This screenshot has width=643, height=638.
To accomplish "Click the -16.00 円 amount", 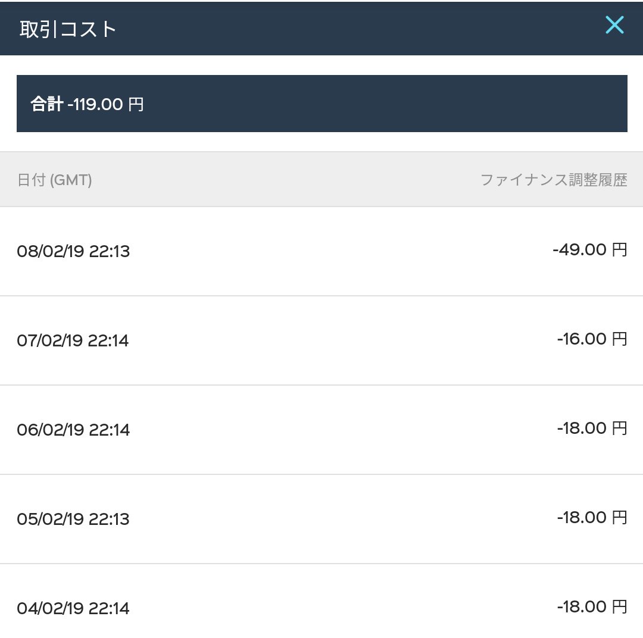I will coord(592,339).
